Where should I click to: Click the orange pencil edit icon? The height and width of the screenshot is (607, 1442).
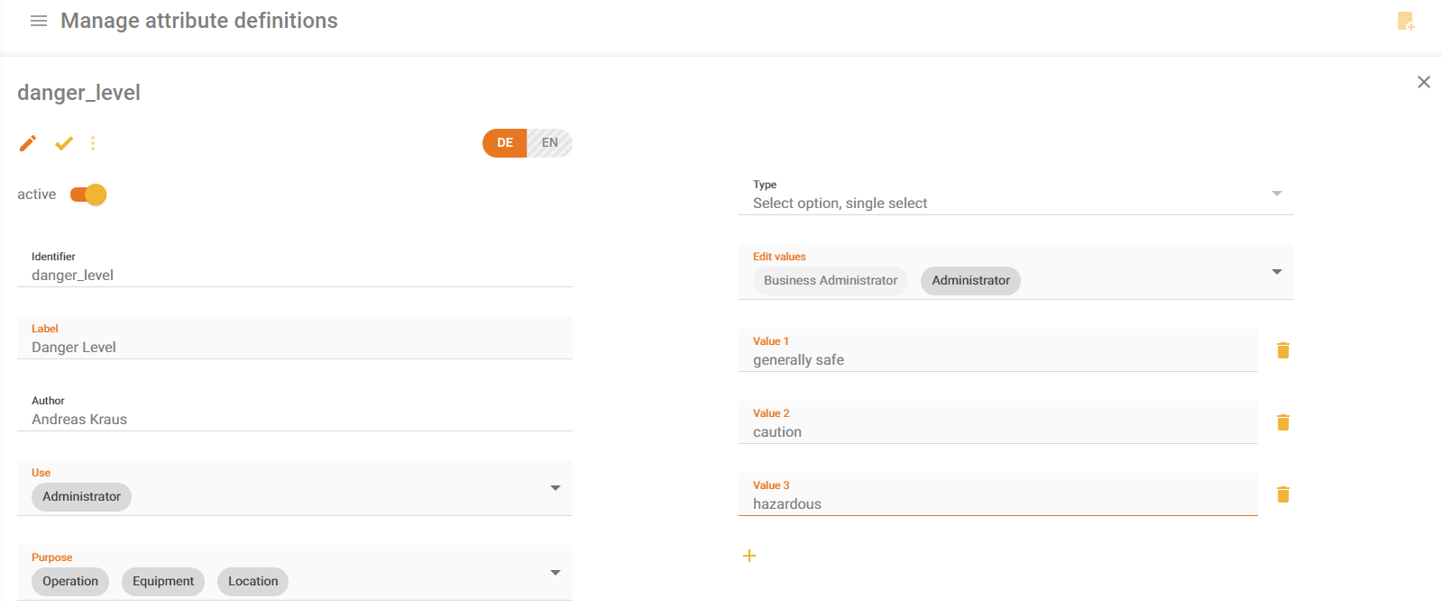pyautogui.click(x=28, y=143)
